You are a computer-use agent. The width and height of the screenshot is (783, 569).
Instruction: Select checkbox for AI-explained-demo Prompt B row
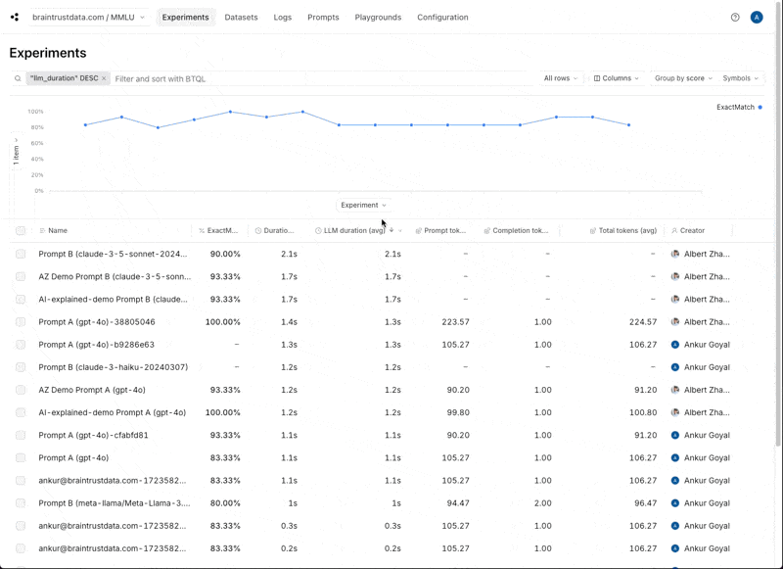(21, 300)
